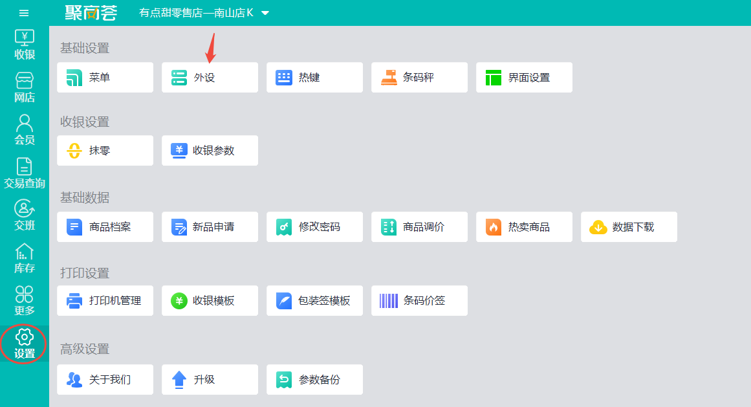Viewport: 751px width, 407px height.
Task: Open the 外设 peripherals settings tile
Action: click(210, 78)
